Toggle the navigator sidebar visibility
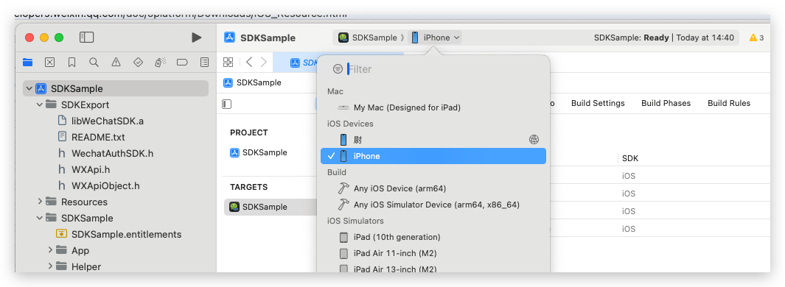785x287 pixels. coord(87,38)
